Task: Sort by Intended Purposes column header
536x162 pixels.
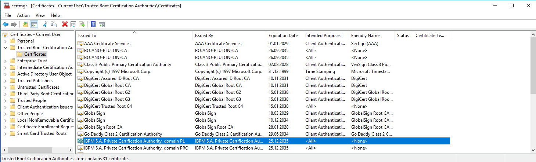Action: 326,36
